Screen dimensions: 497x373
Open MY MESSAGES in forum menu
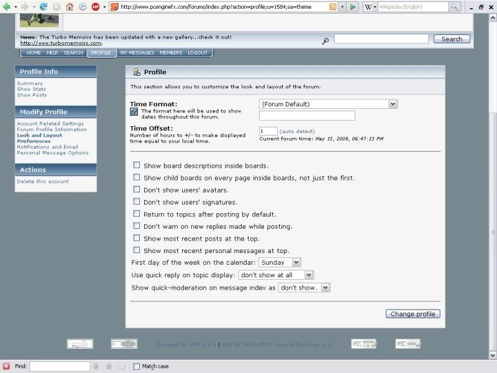click(x=137, y=53)
